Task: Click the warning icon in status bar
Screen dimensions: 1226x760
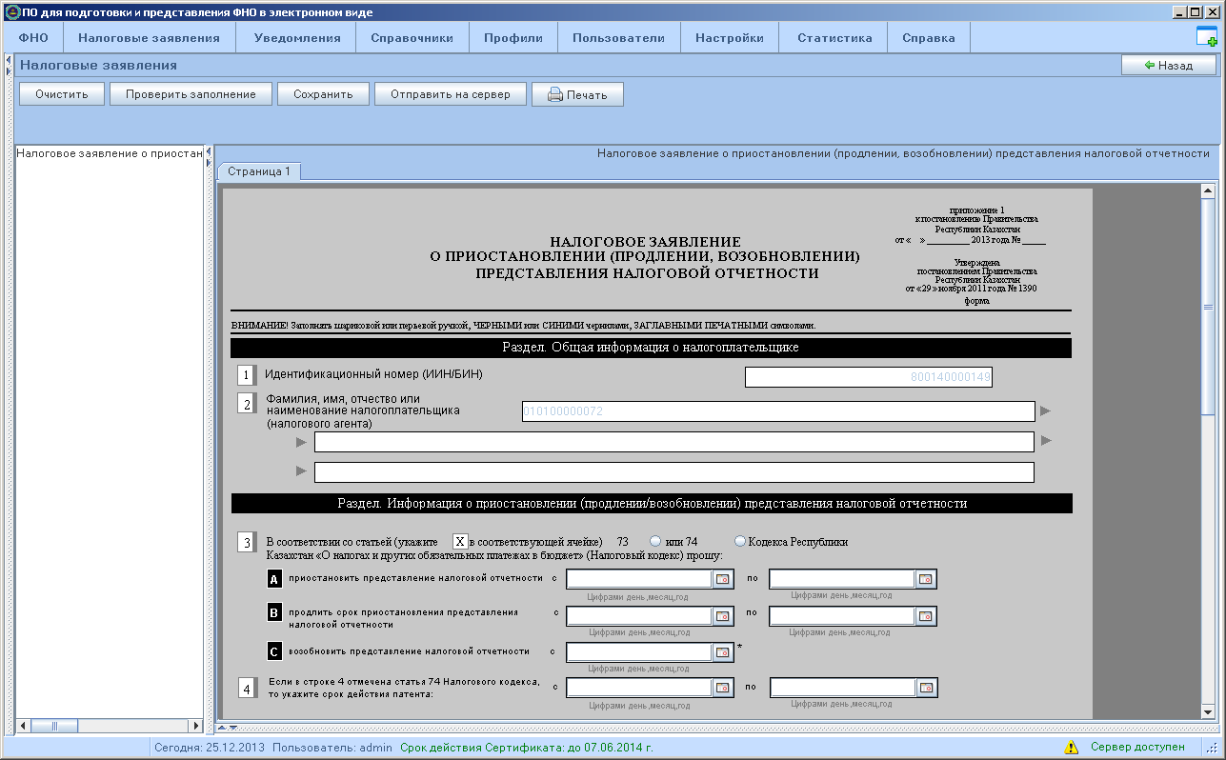Action: click(x=1072, y=748)
